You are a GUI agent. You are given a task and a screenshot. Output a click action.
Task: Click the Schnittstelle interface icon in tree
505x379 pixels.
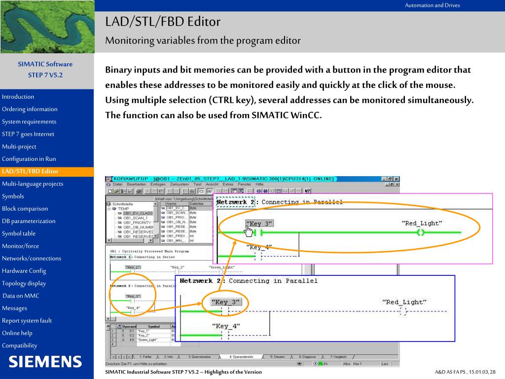(108, 204)
